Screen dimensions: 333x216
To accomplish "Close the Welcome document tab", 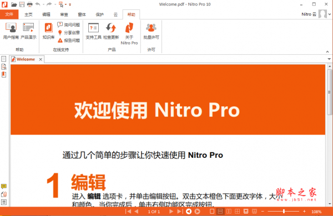I will 41,59.
